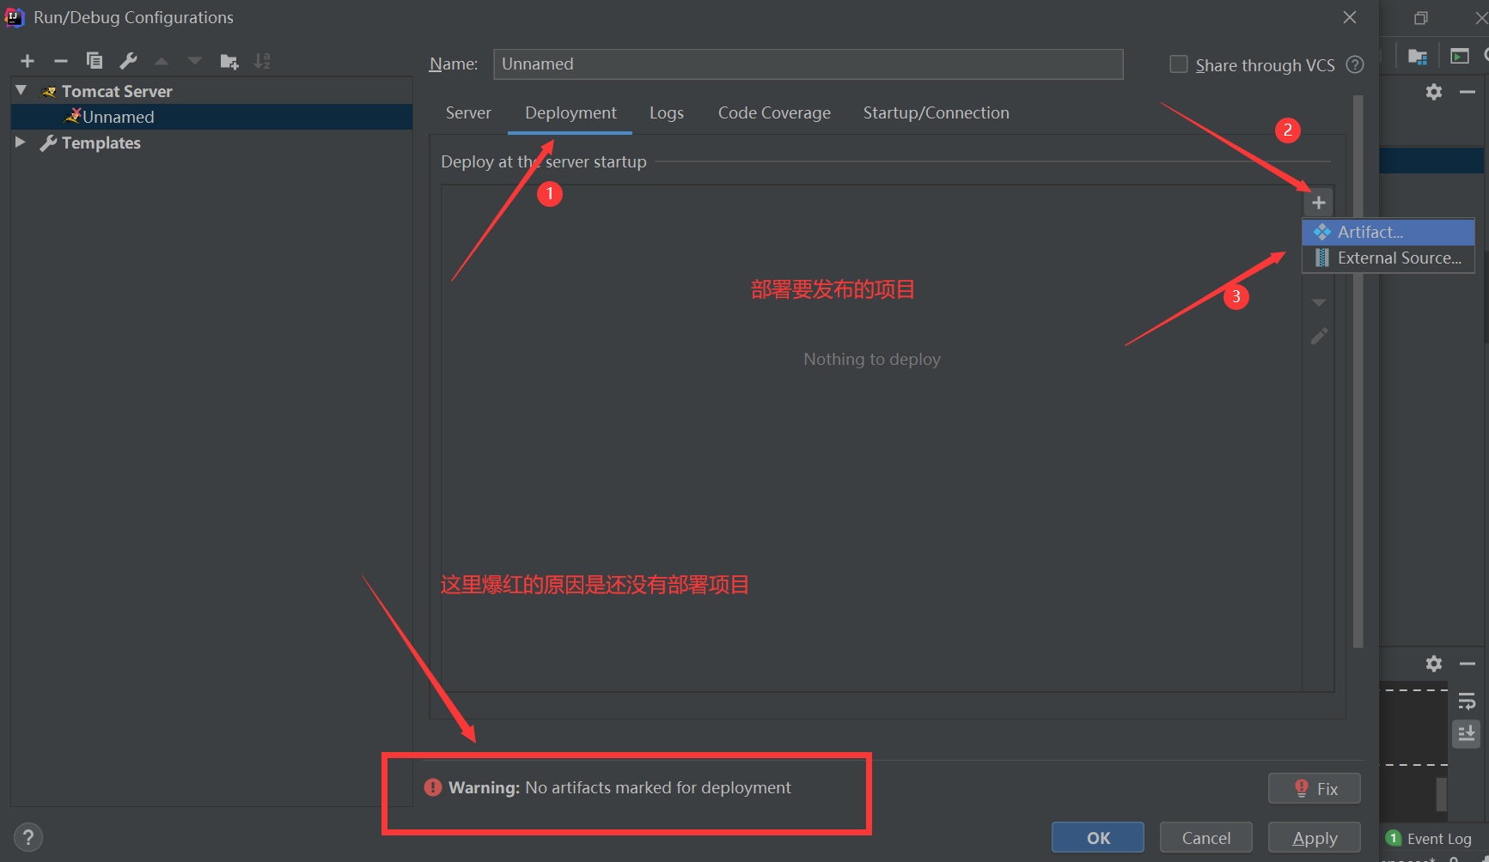Click the red warning icon
Screen dimensions: 1489x862
433,787
